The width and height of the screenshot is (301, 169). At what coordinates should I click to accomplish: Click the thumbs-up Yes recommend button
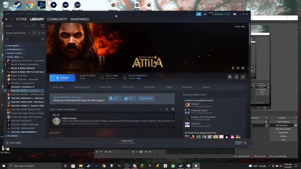(x=115, y=98)
